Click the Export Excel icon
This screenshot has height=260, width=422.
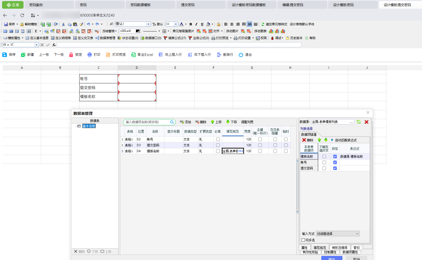(133, 55)
